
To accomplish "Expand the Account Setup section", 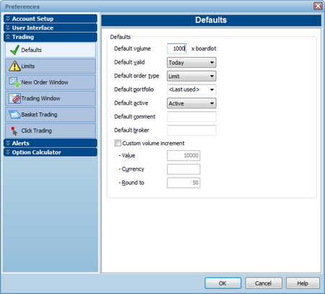I will pos(50,19).
